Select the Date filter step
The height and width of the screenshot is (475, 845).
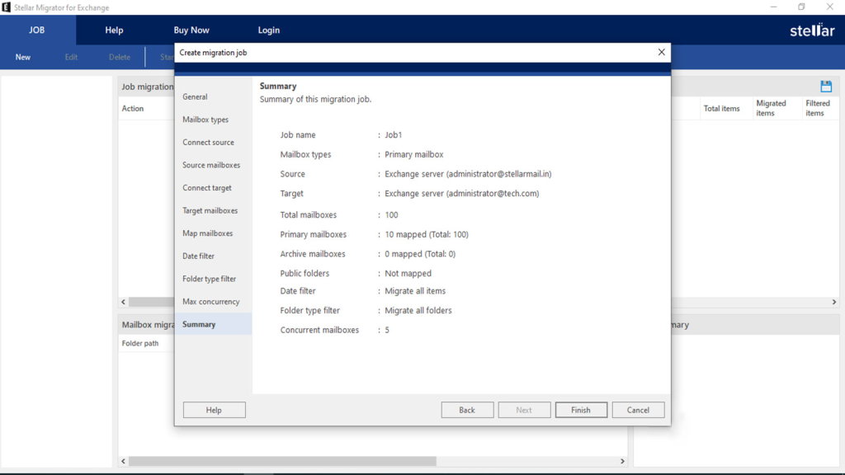click(x=198, y=256)
